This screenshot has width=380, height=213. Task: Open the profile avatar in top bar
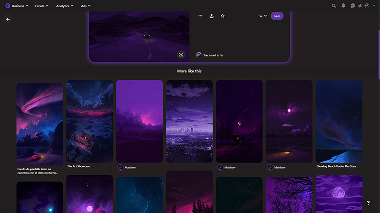coord(367,6)
